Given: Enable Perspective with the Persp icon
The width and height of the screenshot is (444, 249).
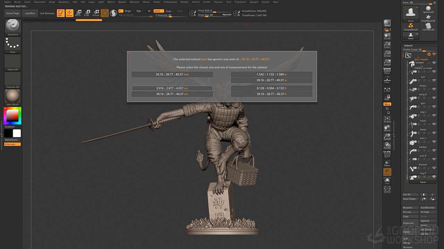Looking at the screenshot, I should tap(387, 71).
